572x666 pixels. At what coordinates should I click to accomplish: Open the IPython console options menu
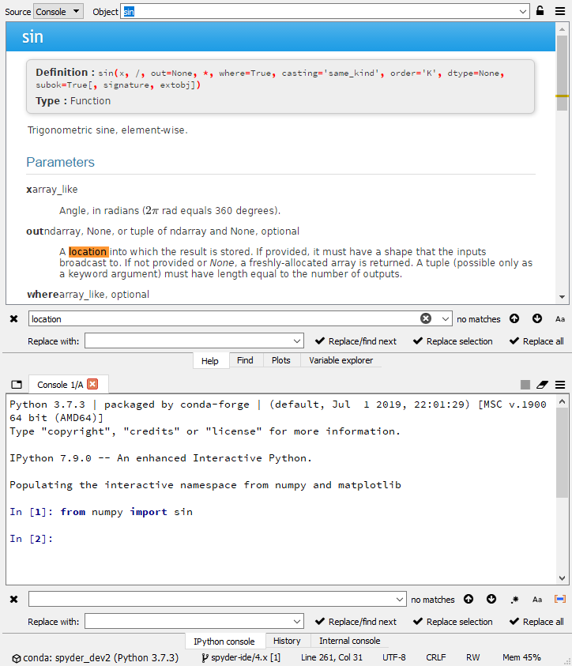(x=560, y=385)
